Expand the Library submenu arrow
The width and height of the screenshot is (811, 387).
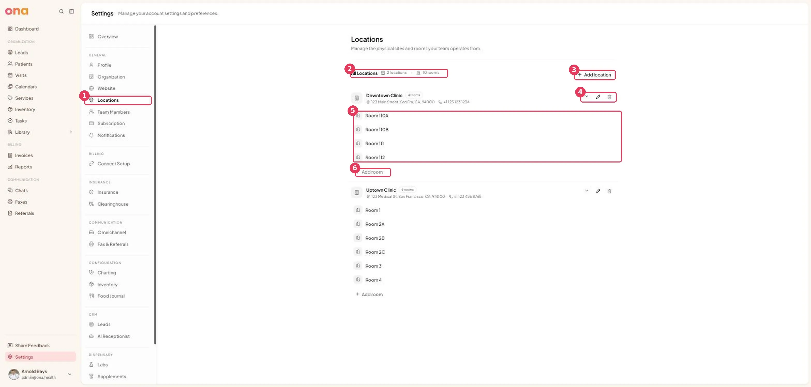point(71,132)
